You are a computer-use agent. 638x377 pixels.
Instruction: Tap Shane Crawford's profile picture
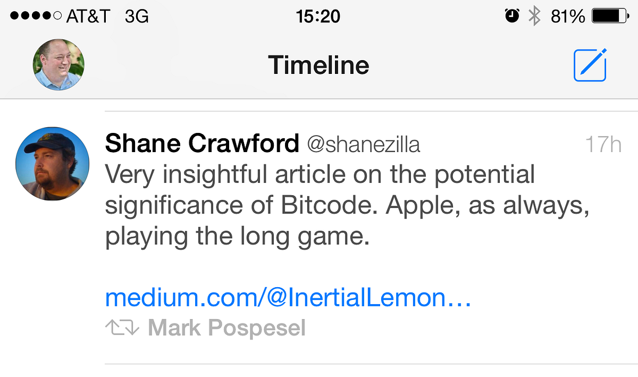click(x=52, y=164)
